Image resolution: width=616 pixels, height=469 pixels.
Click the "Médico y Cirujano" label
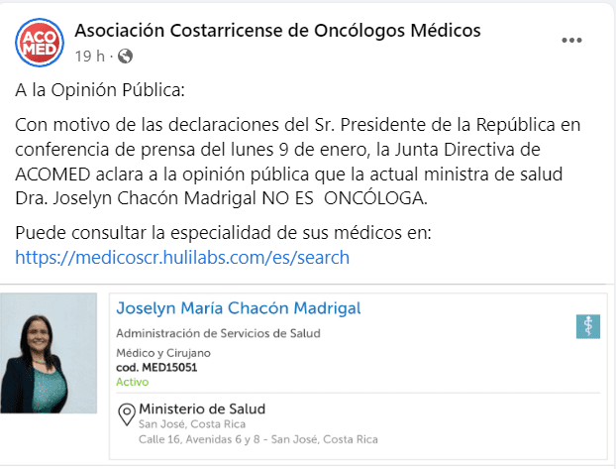pos(163,353)
